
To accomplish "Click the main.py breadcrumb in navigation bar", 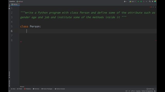I will point(20,2).
